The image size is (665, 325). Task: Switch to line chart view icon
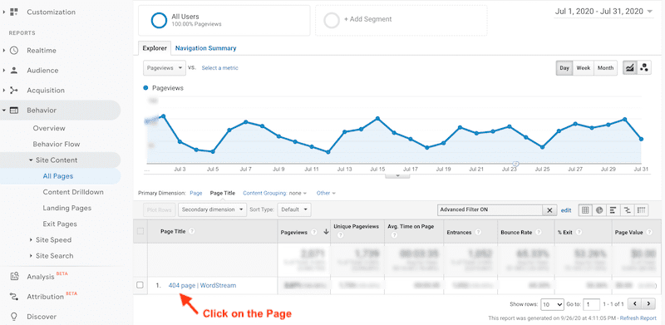point(630,68)
